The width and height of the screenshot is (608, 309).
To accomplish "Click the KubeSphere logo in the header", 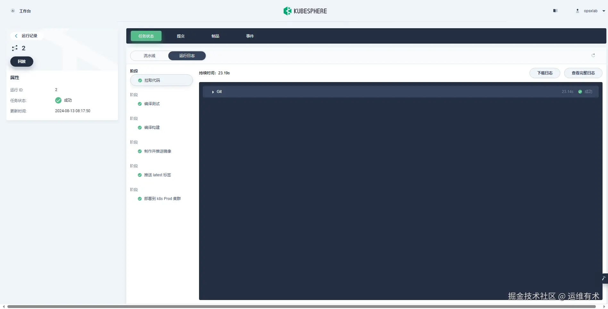I will tap(304, 11).
